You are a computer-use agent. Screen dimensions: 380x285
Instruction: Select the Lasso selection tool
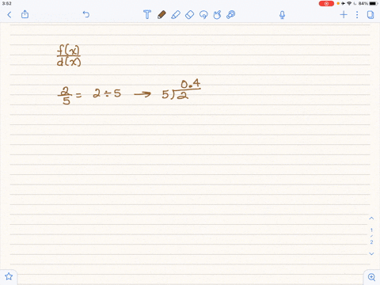pos(203,14)
